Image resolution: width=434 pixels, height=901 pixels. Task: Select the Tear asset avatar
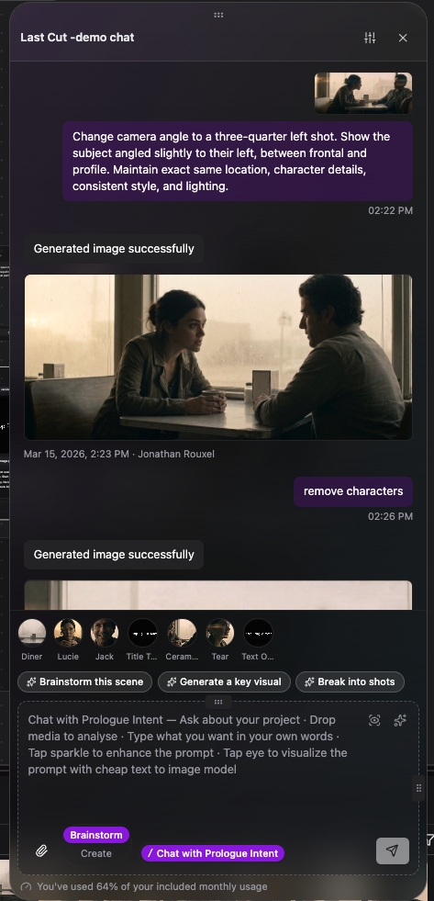click(x=220, y=633)
